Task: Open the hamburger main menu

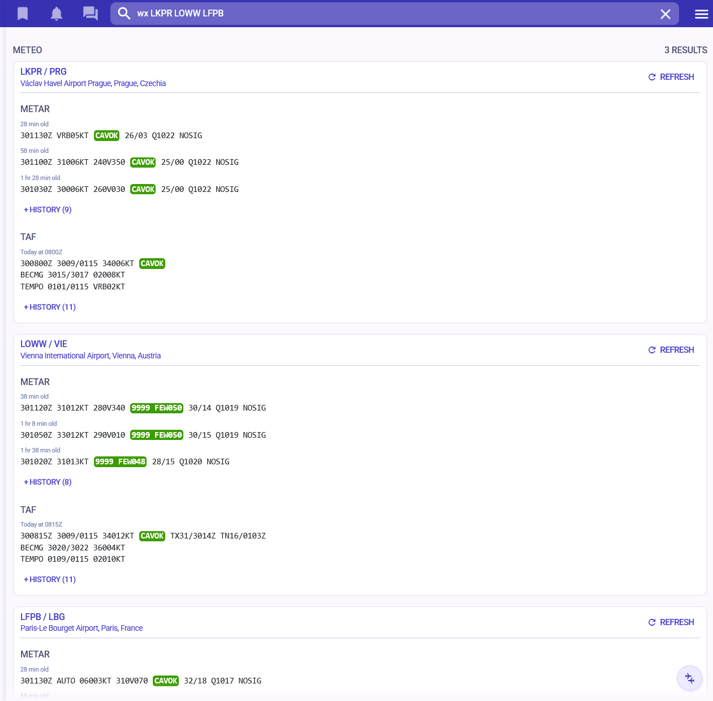Action: 701,14
